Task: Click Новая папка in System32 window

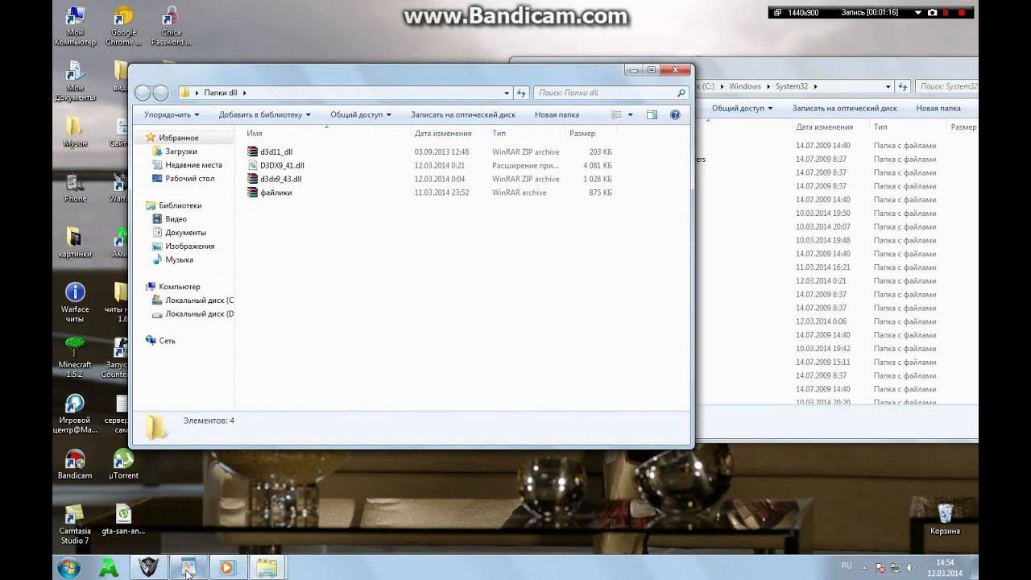Action: click(x=938, y=108)
